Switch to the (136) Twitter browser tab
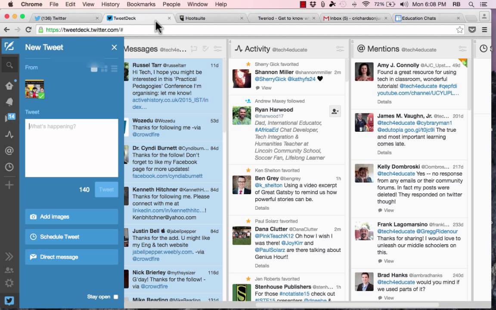Screen dimensions: 496x310 click(66, 18)
